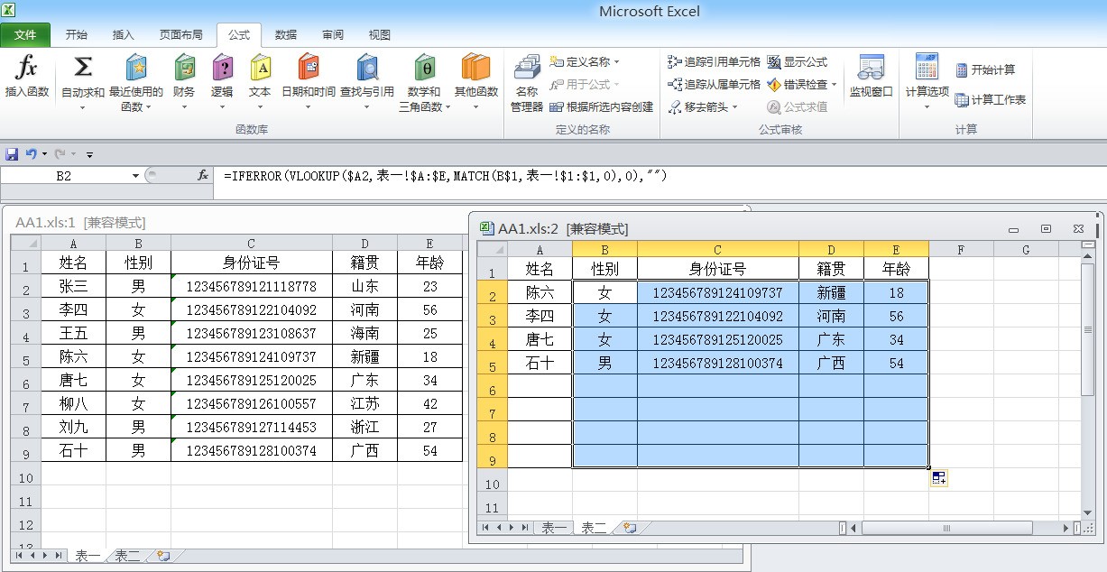Click 根据所选内容创建 in the ribbon
Screen dimensions: 1107x572
(602, 106)
